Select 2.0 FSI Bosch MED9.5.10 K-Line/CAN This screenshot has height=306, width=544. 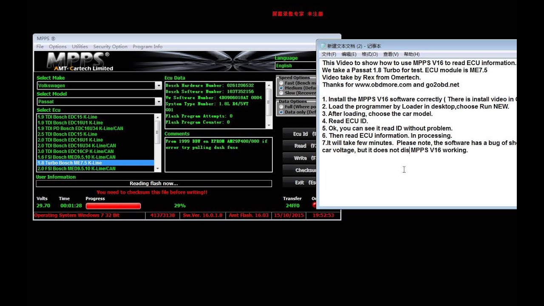[x=76, y=169]
